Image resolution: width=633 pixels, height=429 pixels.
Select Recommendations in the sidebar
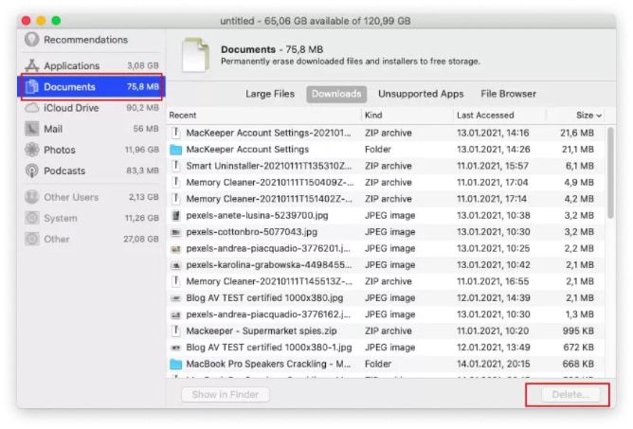91,40
